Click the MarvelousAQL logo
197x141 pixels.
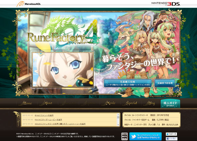tap(29, 4)
